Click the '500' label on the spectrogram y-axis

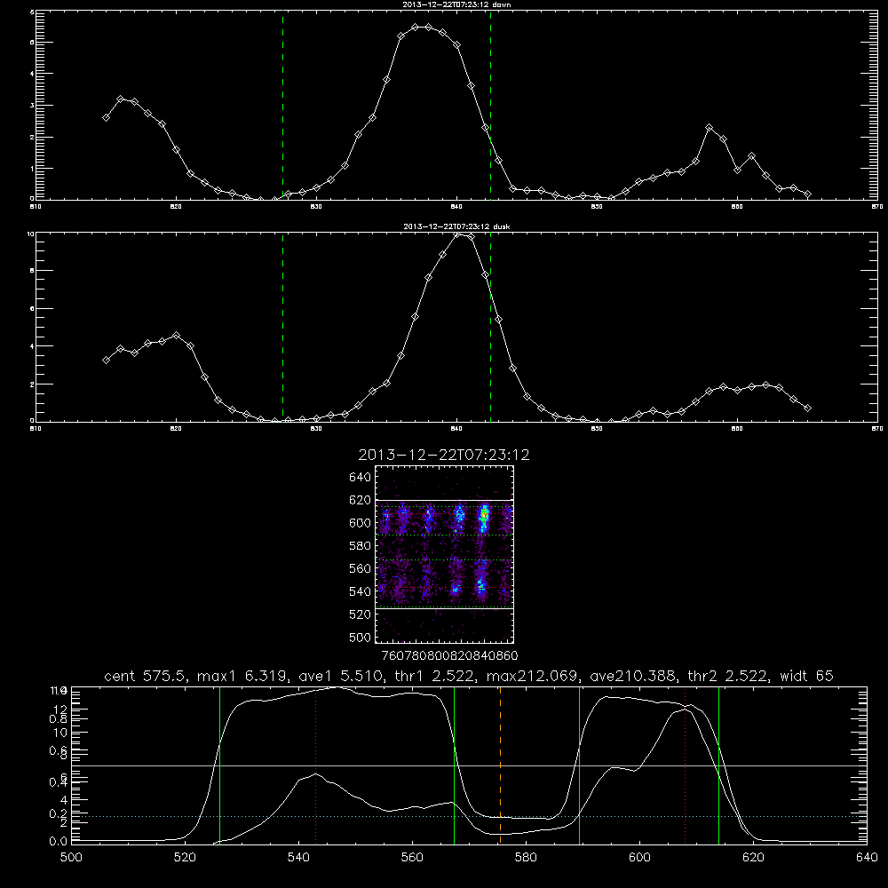(x=361, y=637)
